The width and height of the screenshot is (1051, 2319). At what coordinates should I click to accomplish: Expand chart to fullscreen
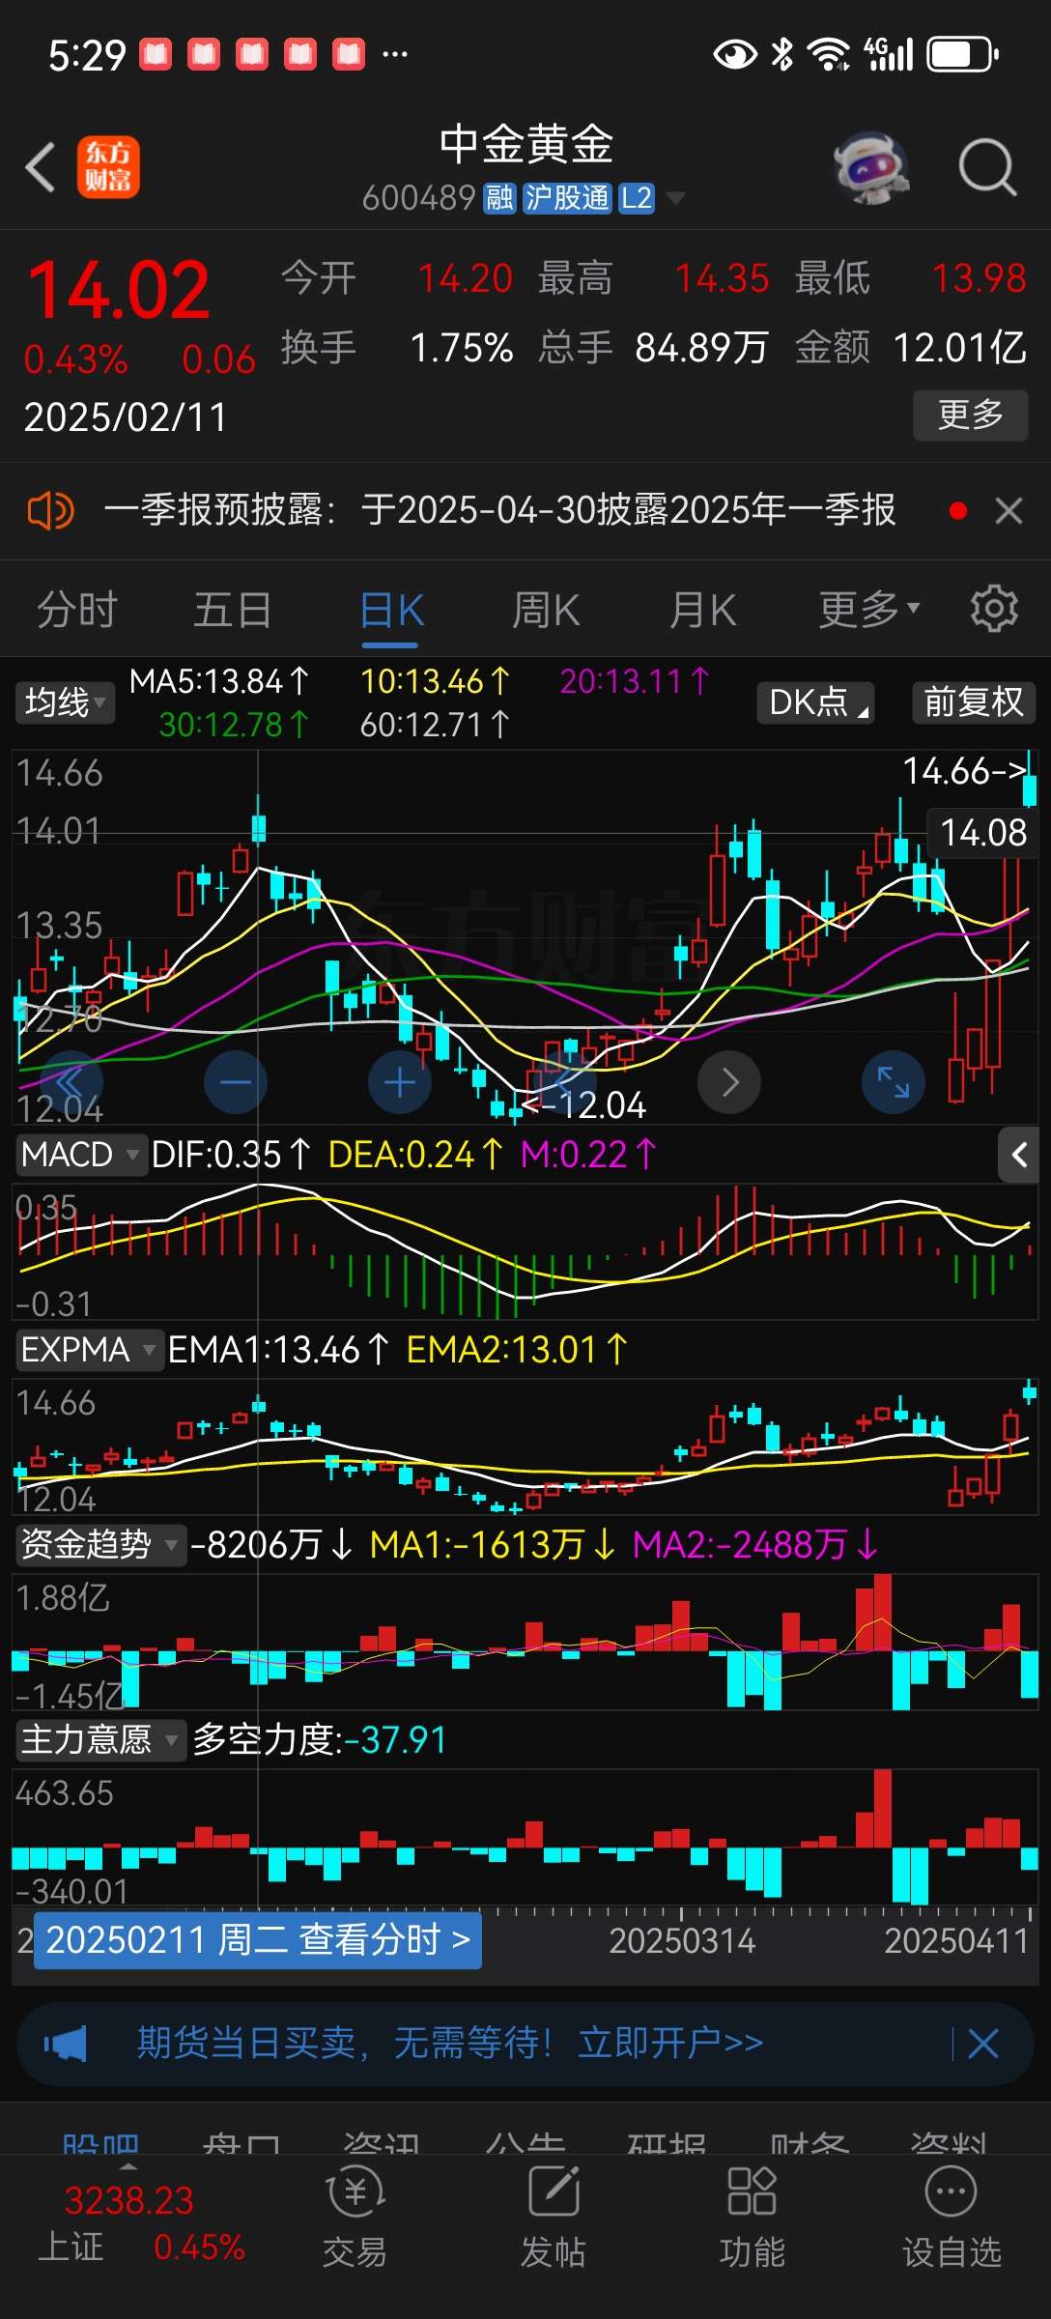pos(894,1082)
